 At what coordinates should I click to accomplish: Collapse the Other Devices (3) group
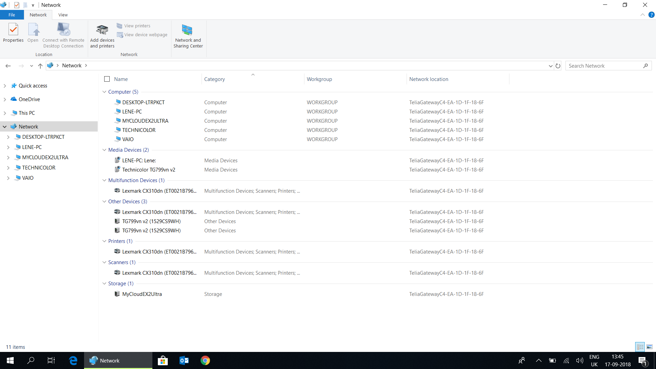[x=104, y=202]
